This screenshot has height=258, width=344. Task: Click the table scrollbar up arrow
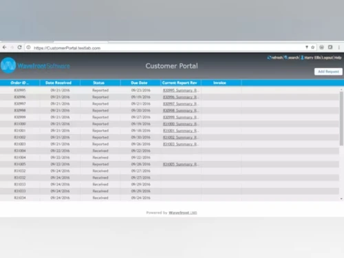click(x=341, y=89)
